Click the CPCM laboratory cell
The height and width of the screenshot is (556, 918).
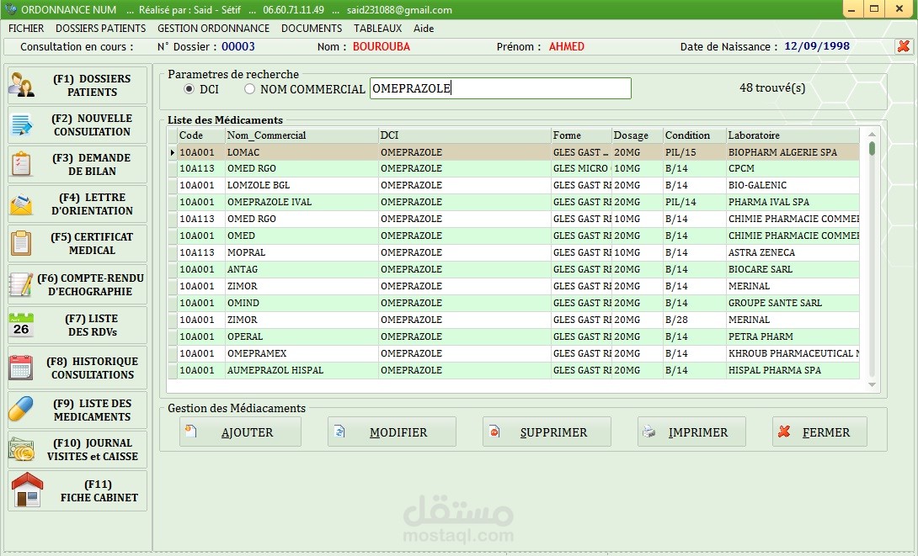(793, 168)
